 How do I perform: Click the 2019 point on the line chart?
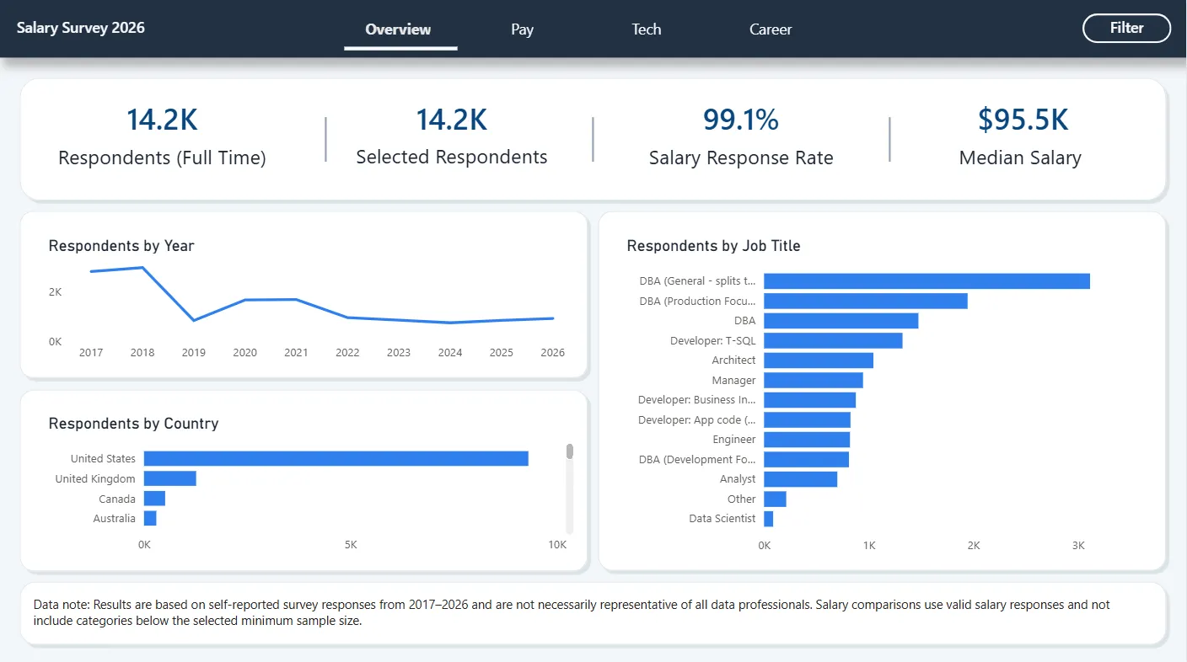pos(194,320)
